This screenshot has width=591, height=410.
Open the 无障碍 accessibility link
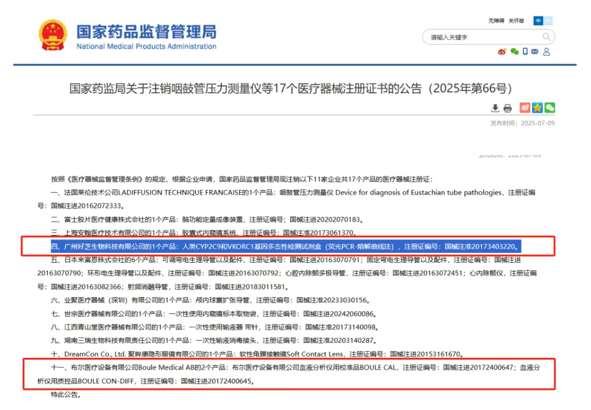click(x=496, y=21)
